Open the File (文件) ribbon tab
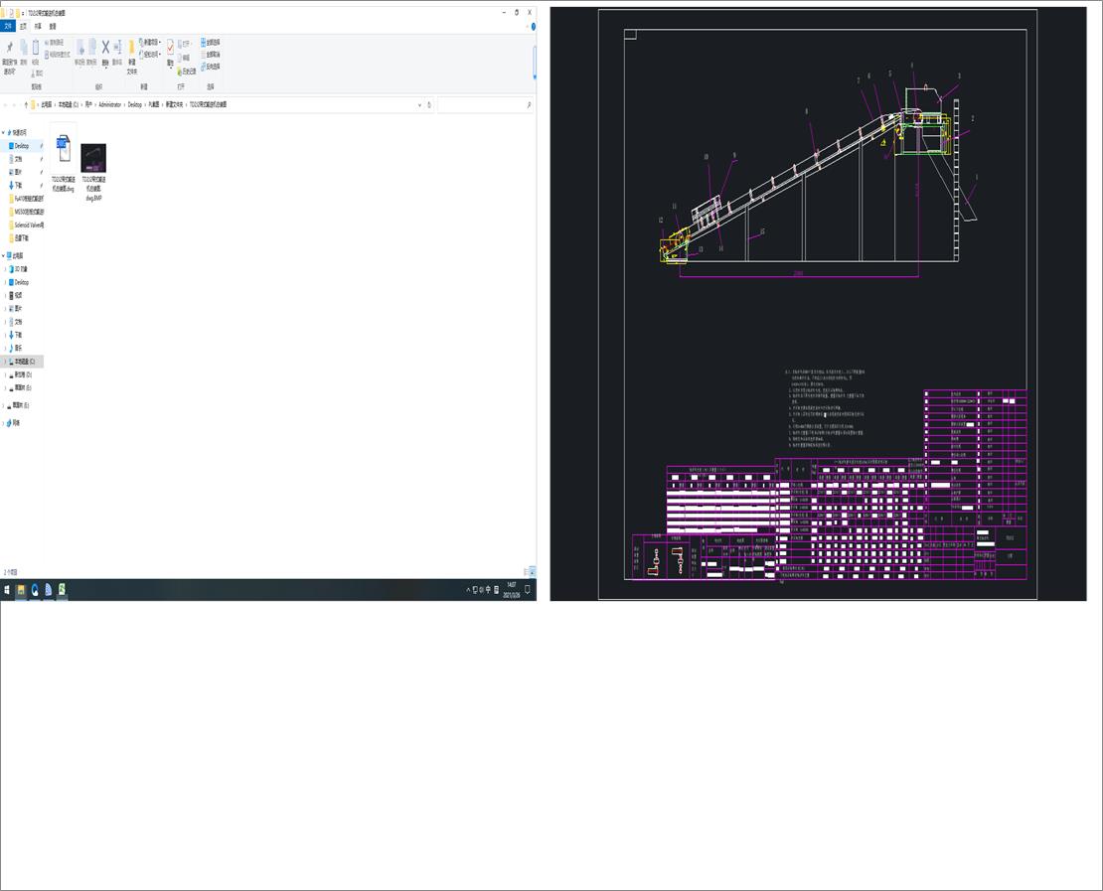The height and width of the screenshot is (891, 1103). click(8, 26)
